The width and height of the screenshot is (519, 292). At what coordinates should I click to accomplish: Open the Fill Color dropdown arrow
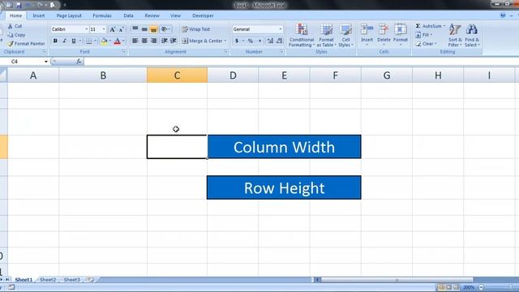point(110,41)
